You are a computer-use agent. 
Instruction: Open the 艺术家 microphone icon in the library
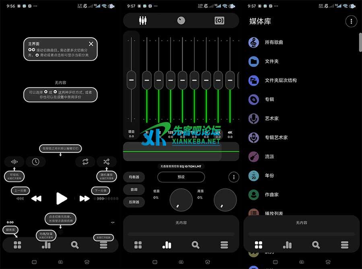tap(254, 118)
